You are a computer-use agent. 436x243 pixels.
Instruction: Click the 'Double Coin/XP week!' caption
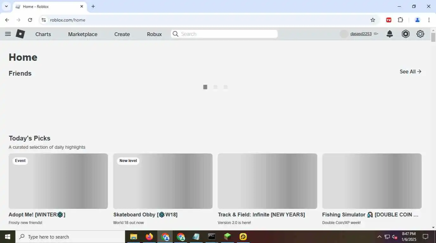pyautogui.click(x=341, y=223)
